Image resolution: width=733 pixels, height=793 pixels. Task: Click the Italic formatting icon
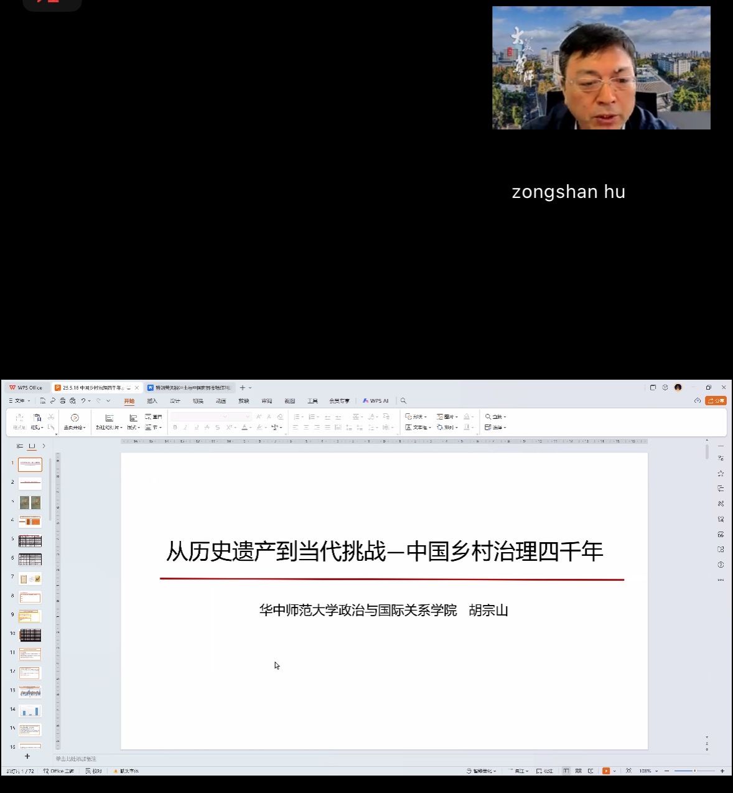point(185,428)
